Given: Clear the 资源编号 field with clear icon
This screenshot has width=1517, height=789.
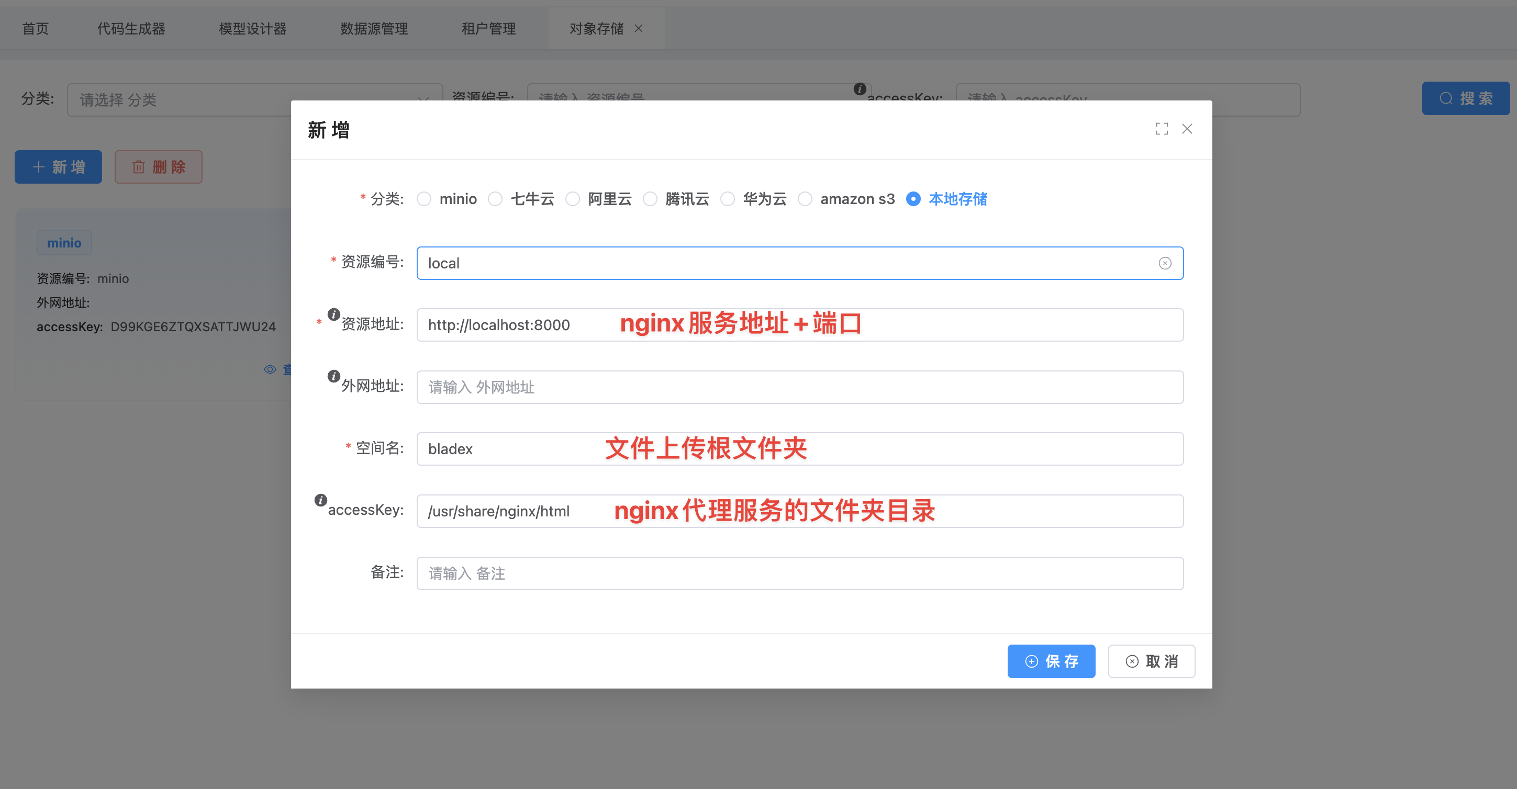Looking at the screenshot, I should pyautogui.click(x=1164, y=263).
